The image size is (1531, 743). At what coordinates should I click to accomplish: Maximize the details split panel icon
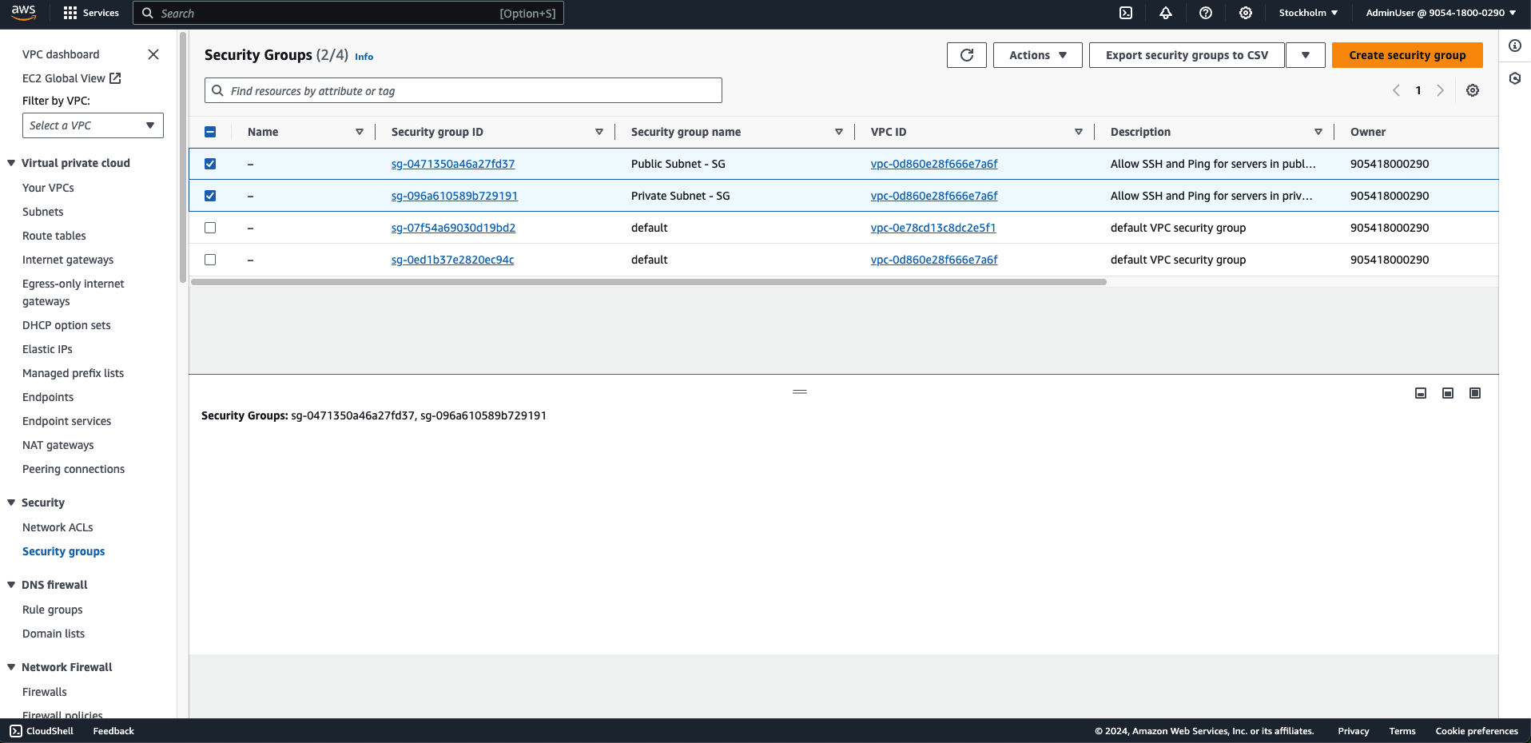[1474, 393]
